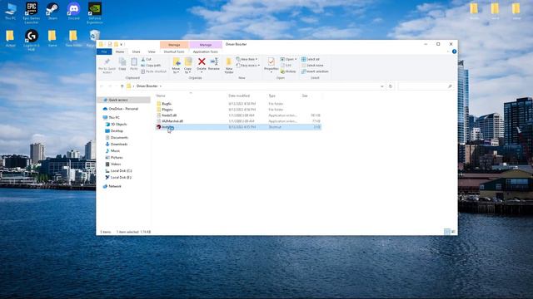Open the Shortcut Tools tab
Screen dimensions: 533x299
click(174, 51)
